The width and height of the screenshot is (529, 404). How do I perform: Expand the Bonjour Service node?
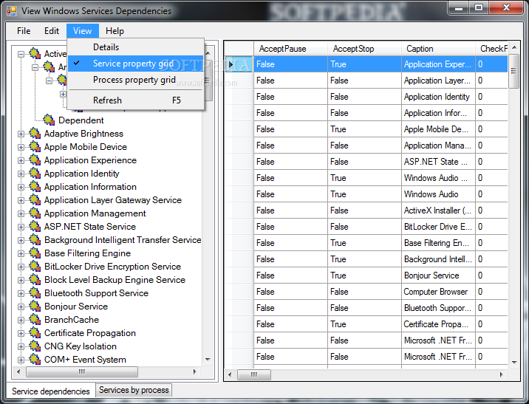point(21,307)
